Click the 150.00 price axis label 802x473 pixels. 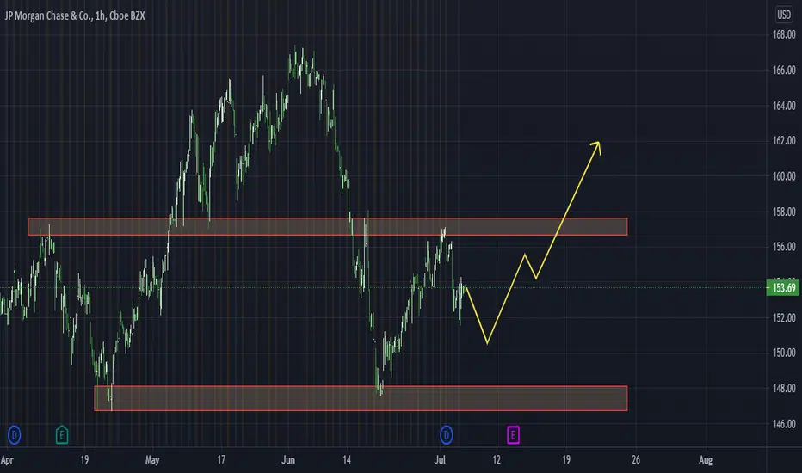click(x=784, y=353)
